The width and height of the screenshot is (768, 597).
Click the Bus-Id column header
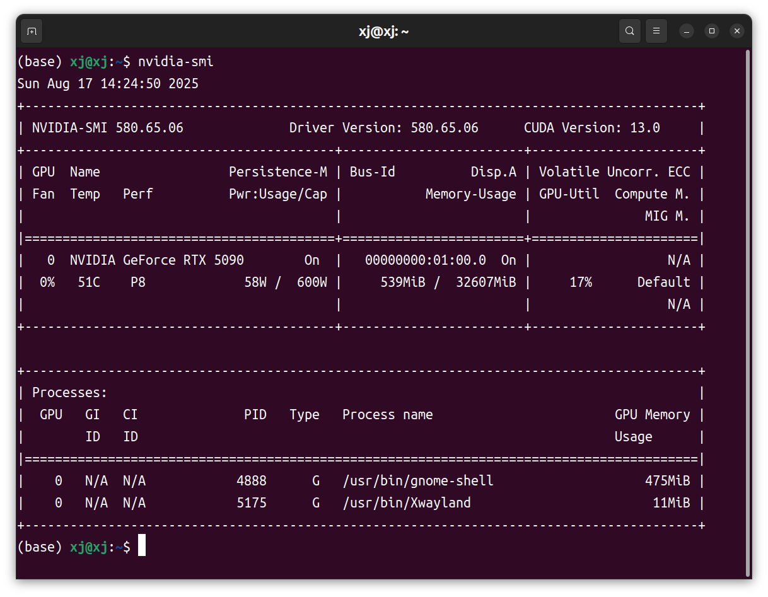(373, 172)
